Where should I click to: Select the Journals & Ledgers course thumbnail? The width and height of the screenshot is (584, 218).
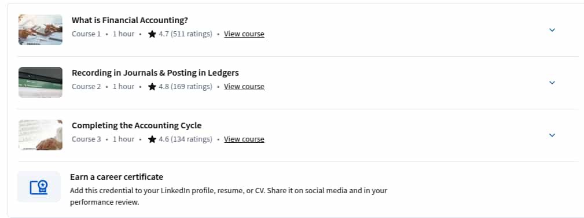[x=40, y=82]
